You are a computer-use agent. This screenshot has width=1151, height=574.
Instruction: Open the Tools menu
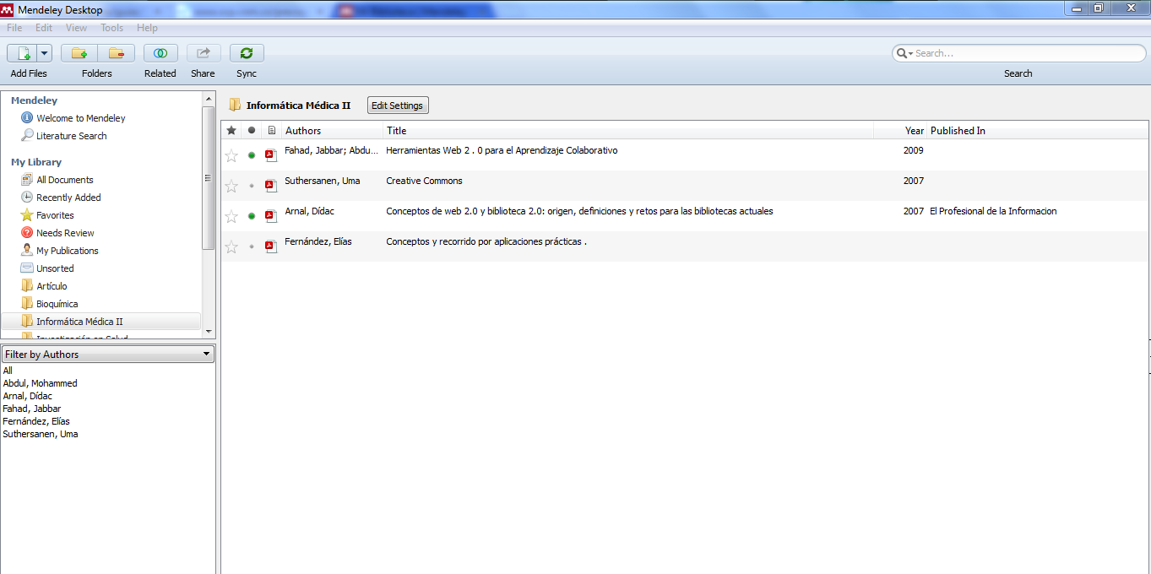[x=112, y=28]
